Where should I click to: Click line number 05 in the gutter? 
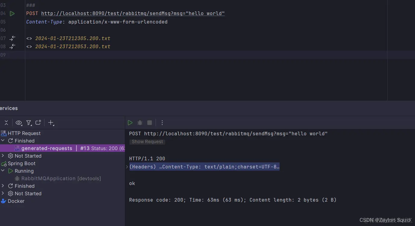pos(3,22)
